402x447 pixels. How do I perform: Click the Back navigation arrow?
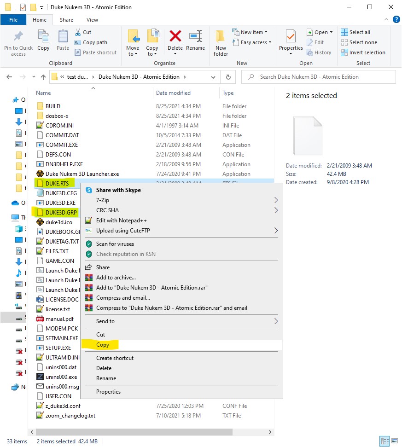point(9,77)
